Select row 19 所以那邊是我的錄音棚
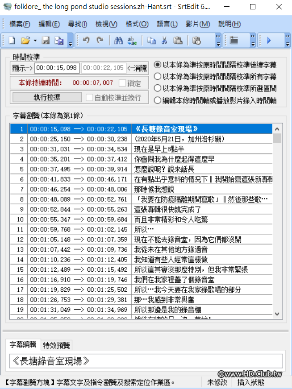The height and width of the screenshot is (389, 292). point(141,310)
